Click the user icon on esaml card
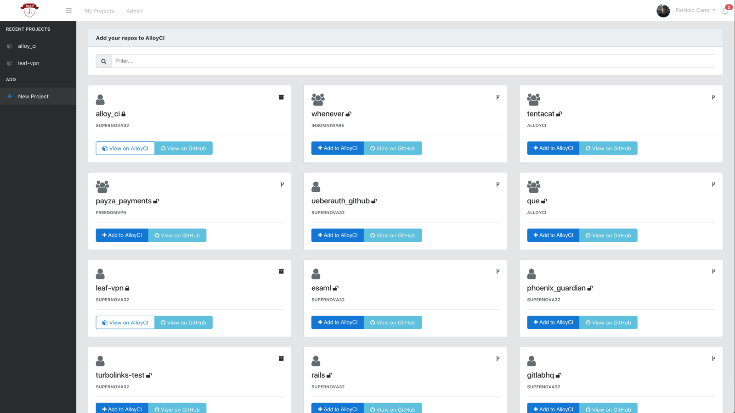The height and width of the screenshot is (413, 735). [x=316, y=274]
